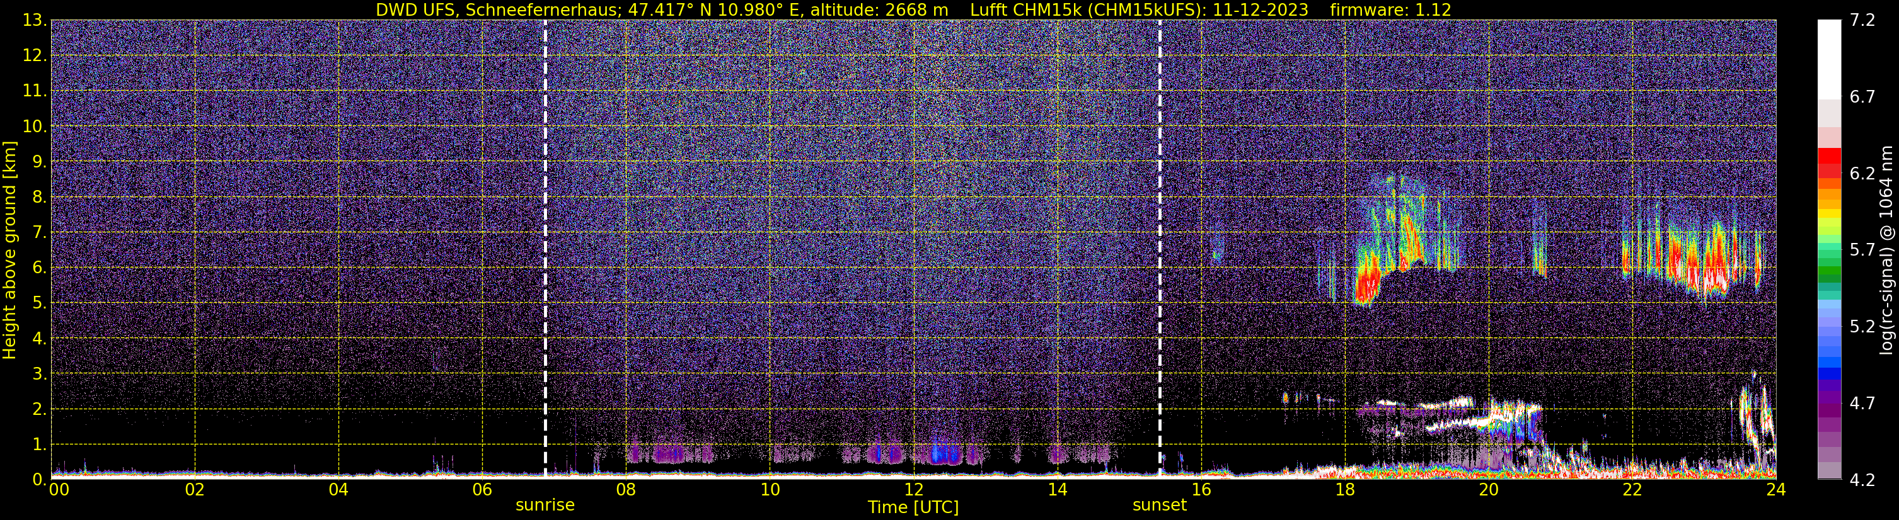Click the sunset label below the time axis
1899x520 pixels.
pyautogui.click(x=1160, y=504)
